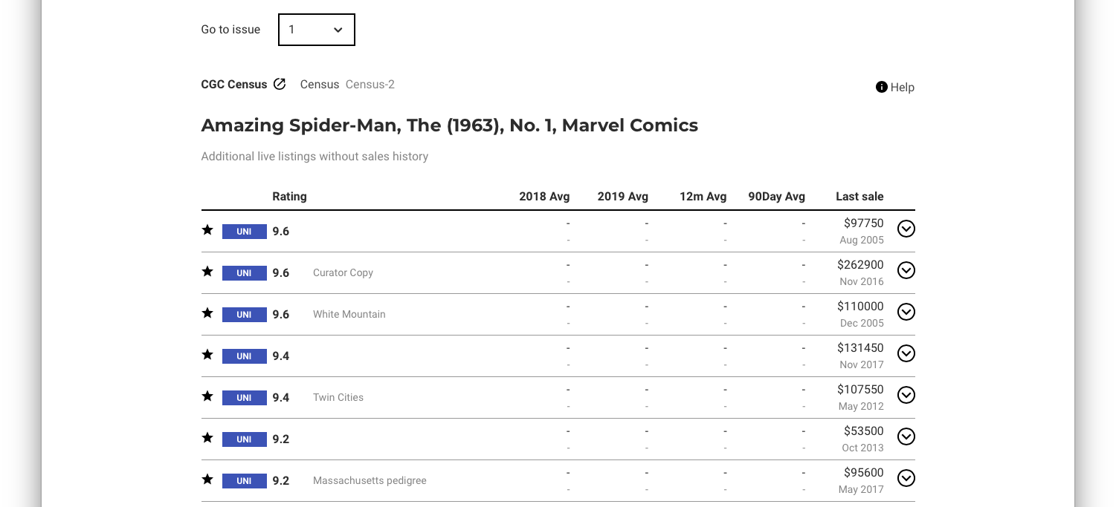Screen dimensions: 1116x507
Task: Star the Curator Copy row
Action: point(207,272)
